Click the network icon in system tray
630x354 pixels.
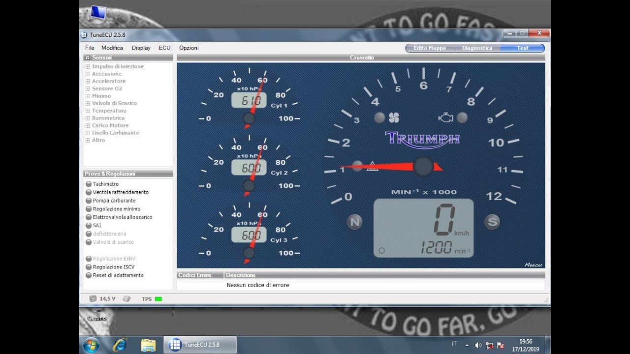489,345
